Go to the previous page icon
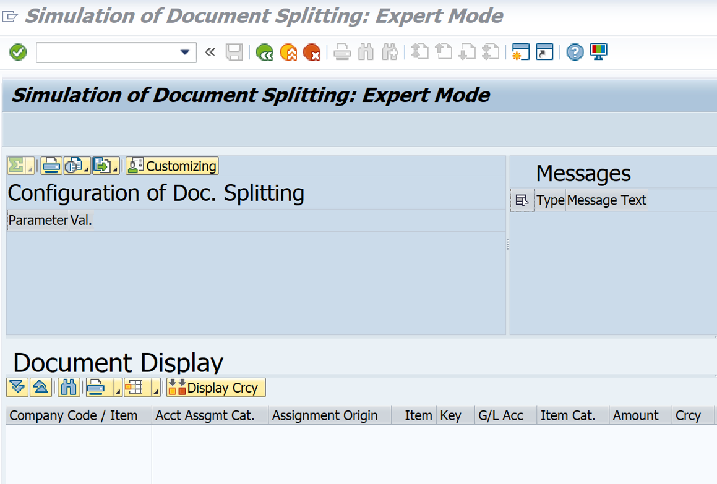 pyautogui.click(x=444, y=52)
